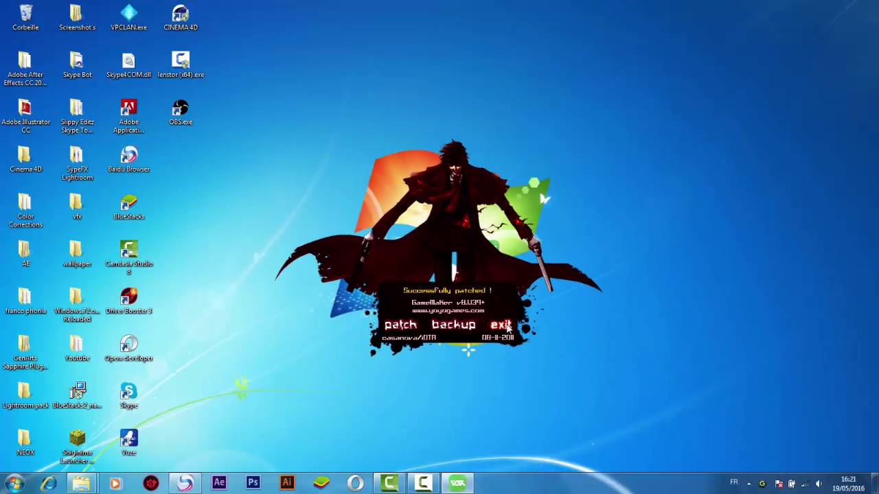Select the Slippy Editz Skype folder
Image resolution: width=879 pixels, height=494 pixels.
pos(77,116)
